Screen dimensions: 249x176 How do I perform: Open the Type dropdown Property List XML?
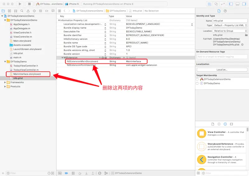[230, 25]
